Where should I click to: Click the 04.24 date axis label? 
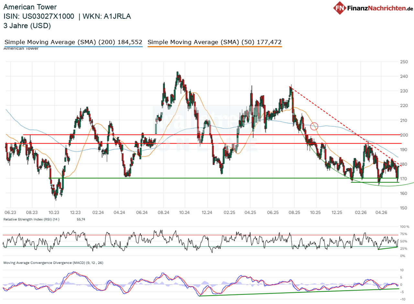(119, 212)
